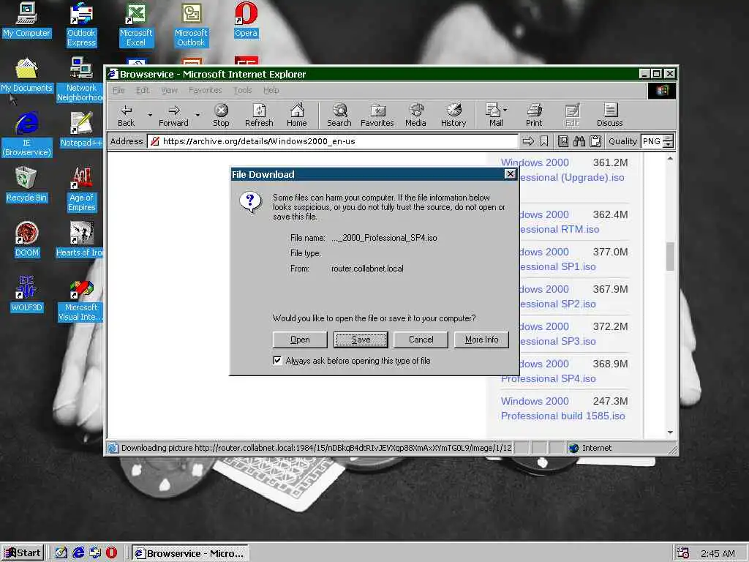
Task: Click the Outlook Express quick launch icon
Action: [x=95, y=552]
